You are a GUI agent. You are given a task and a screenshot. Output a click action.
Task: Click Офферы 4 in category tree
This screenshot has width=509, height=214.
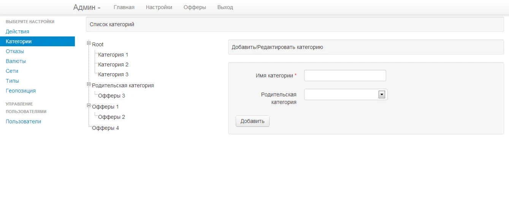tap(105, 128)
